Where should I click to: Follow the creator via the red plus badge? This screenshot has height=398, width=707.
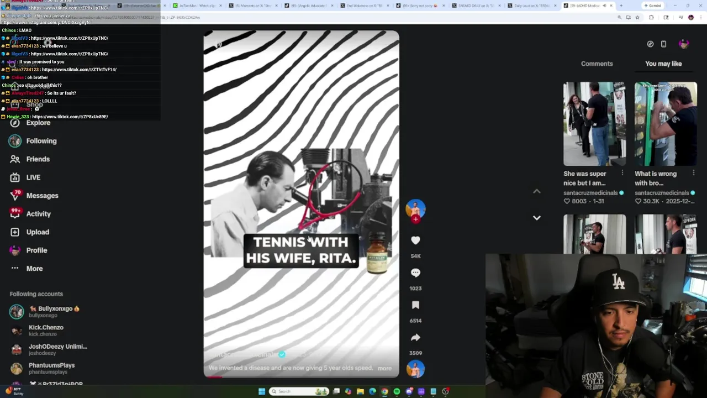point(415,219)
